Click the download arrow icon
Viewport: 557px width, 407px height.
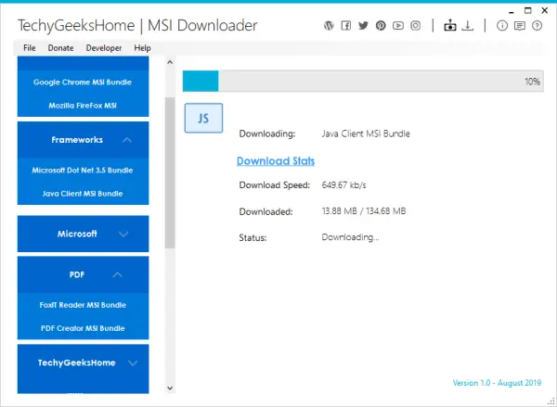click(468, 26)
